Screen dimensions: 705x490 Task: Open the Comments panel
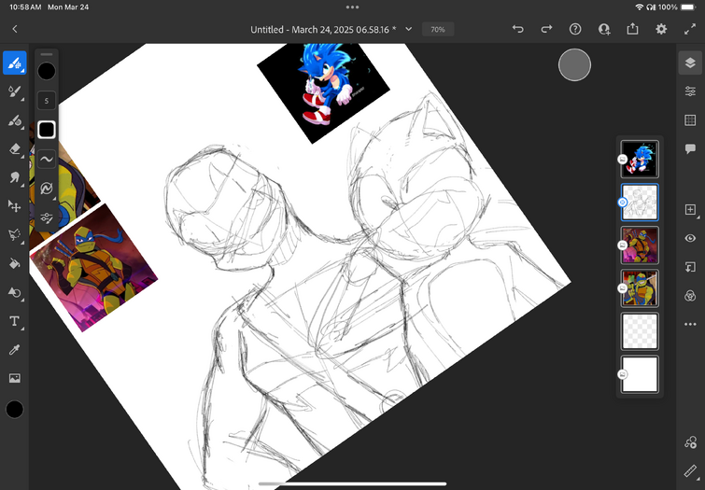click(x=690, y=148)
